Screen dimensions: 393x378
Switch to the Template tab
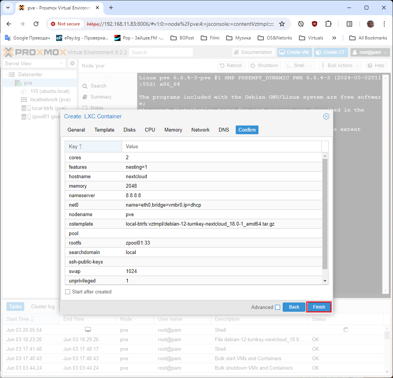coord(104,130)
